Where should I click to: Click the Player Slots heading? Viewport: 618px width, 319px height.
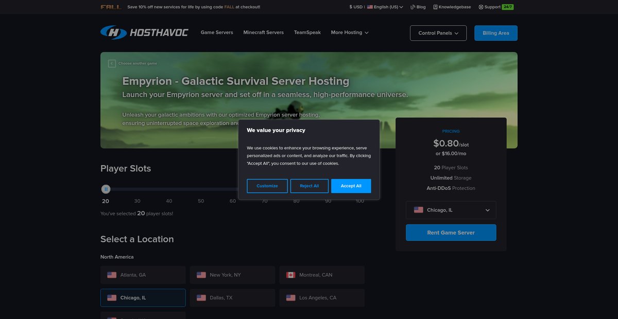(x=126, y=169)
